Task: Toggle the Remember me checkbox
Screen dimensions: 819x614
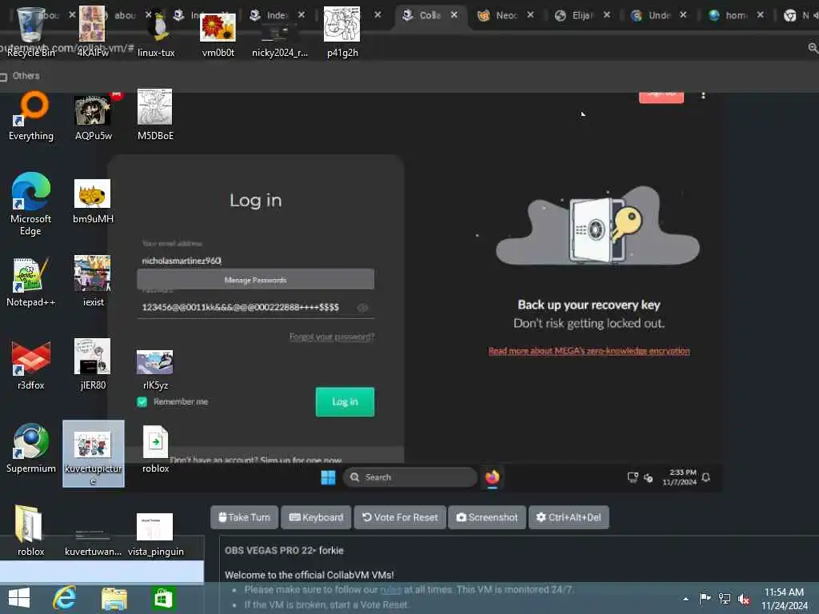Action: click(142, 401)
